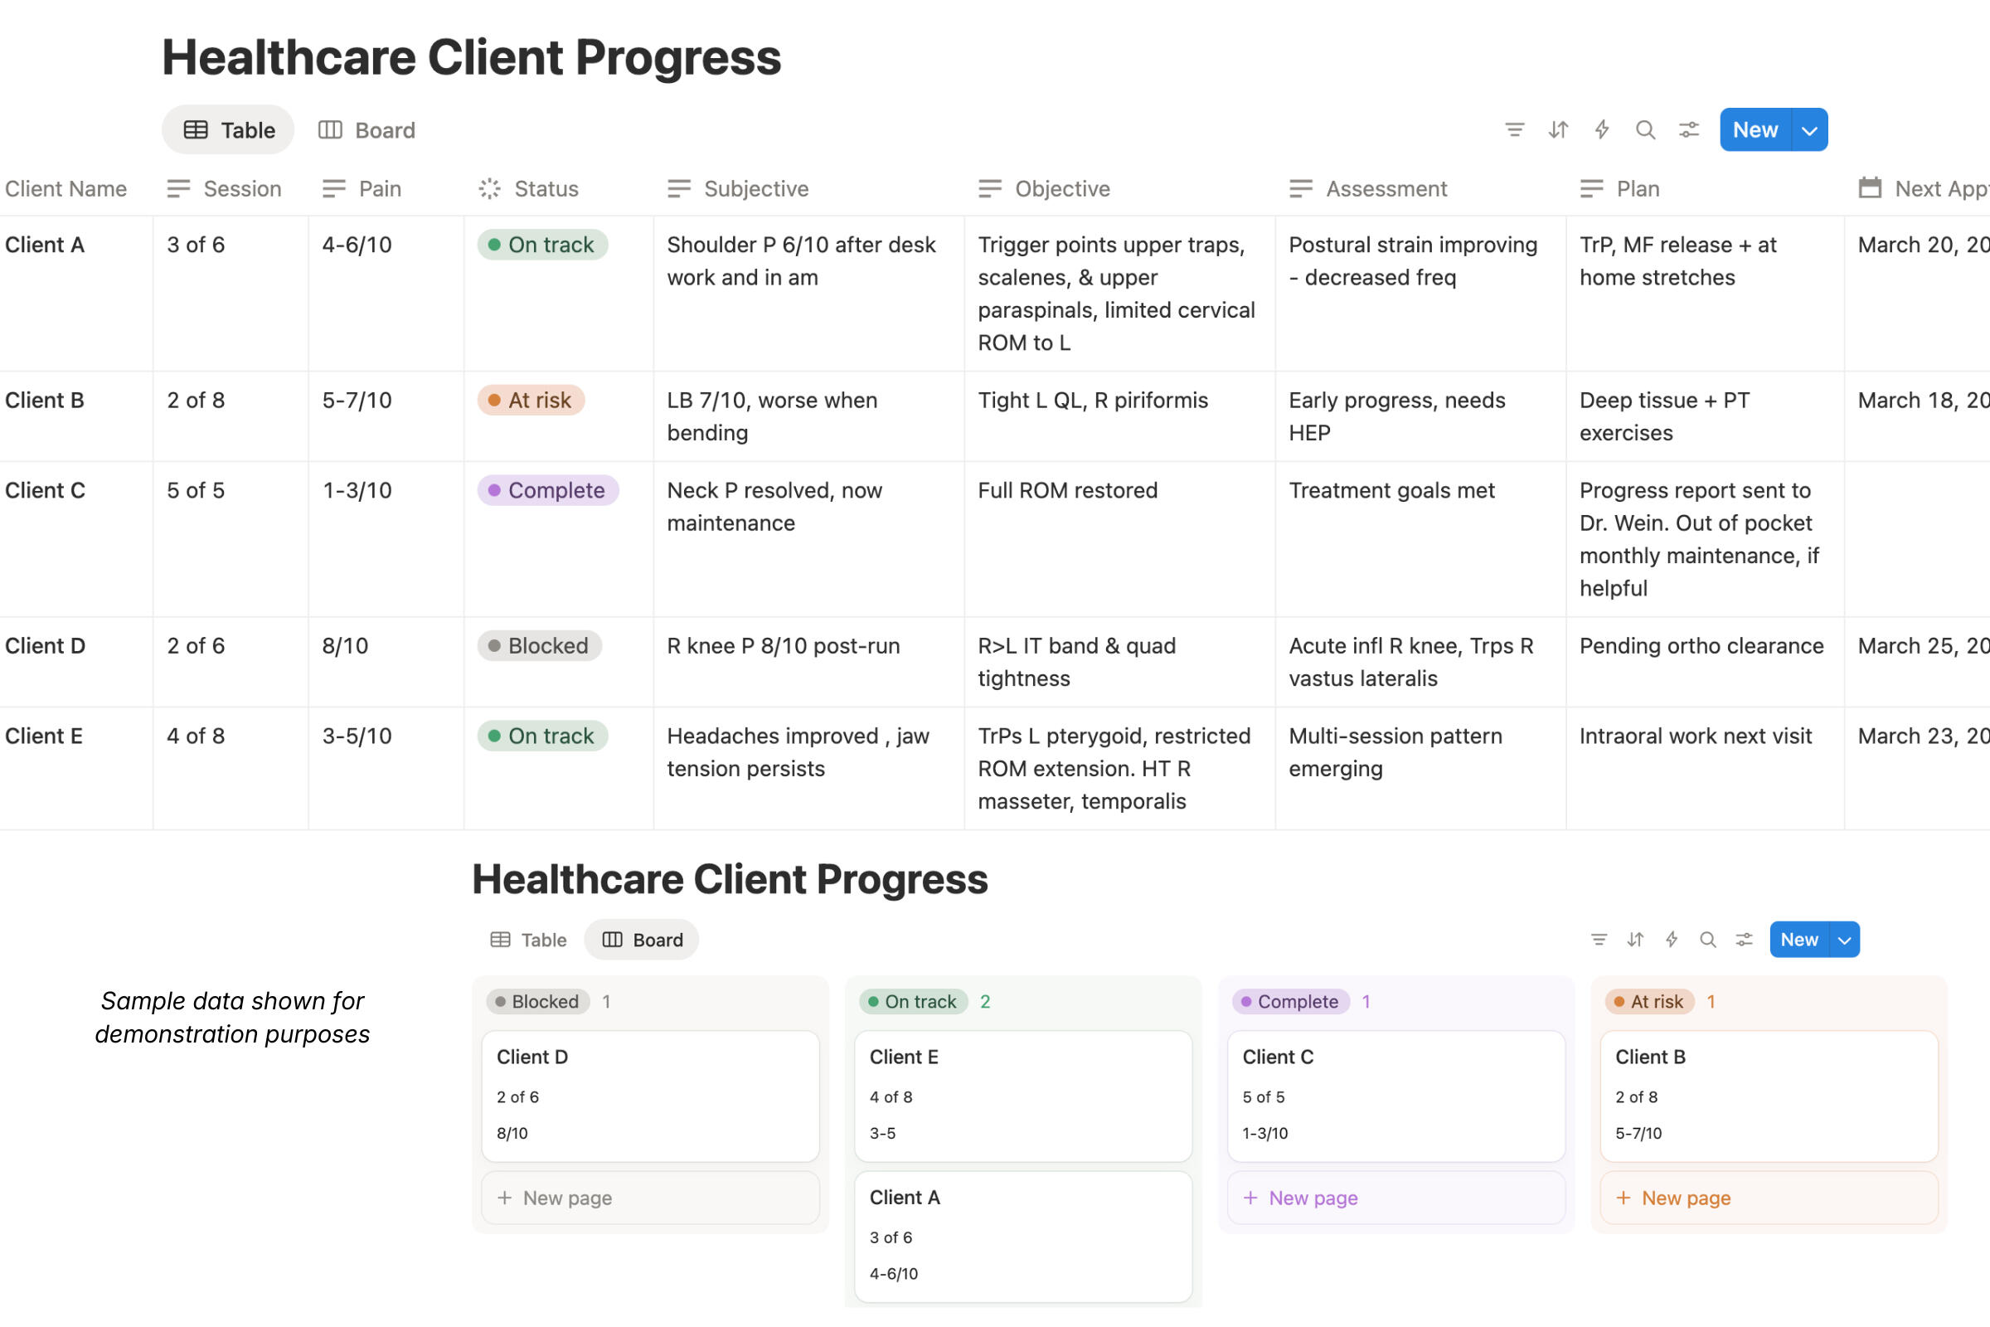Add New page under At risk column
Image resolution: width=1990 pixels, height=1327 pixels.
coord(1769,1198)
